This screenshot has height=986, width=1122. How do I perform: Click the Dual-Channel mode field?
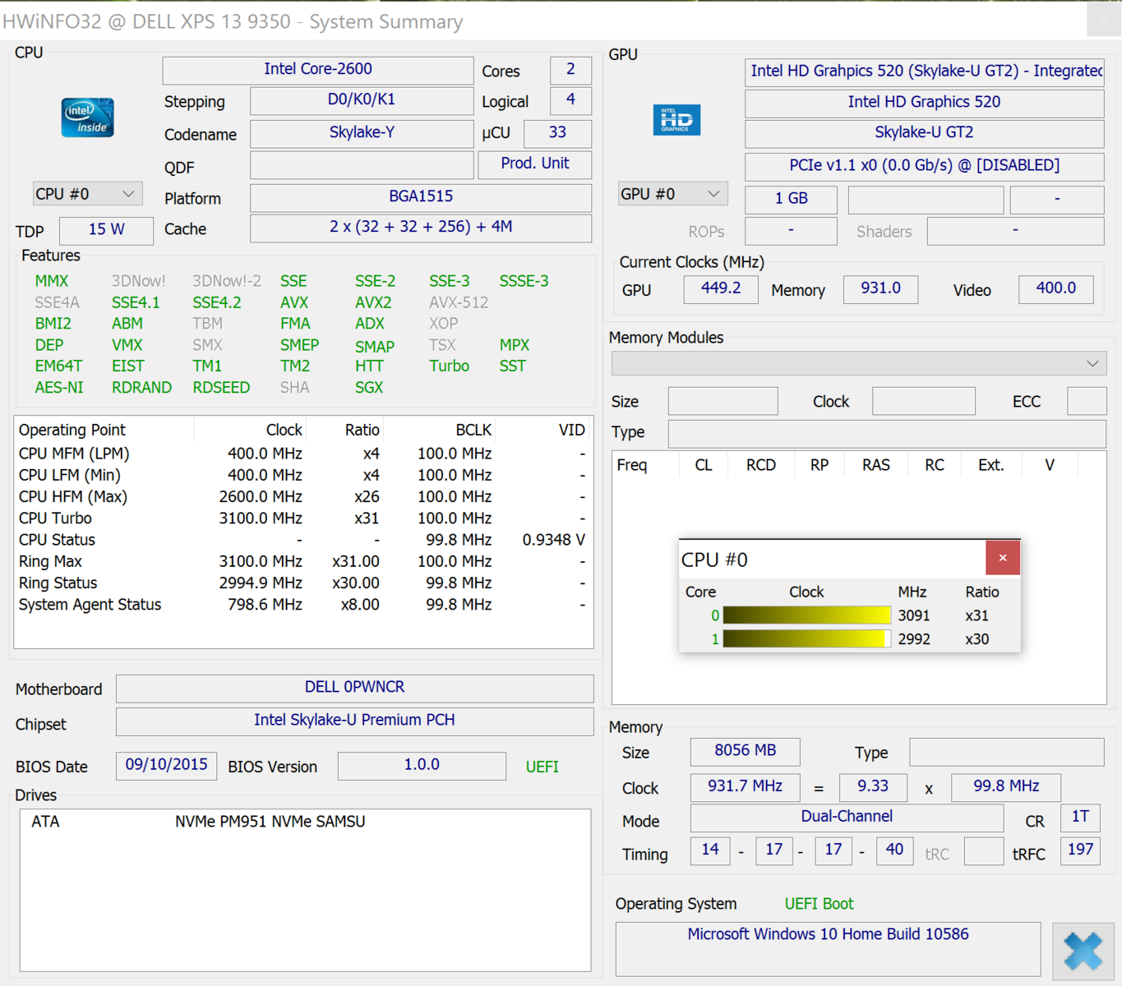pos(847,818)
